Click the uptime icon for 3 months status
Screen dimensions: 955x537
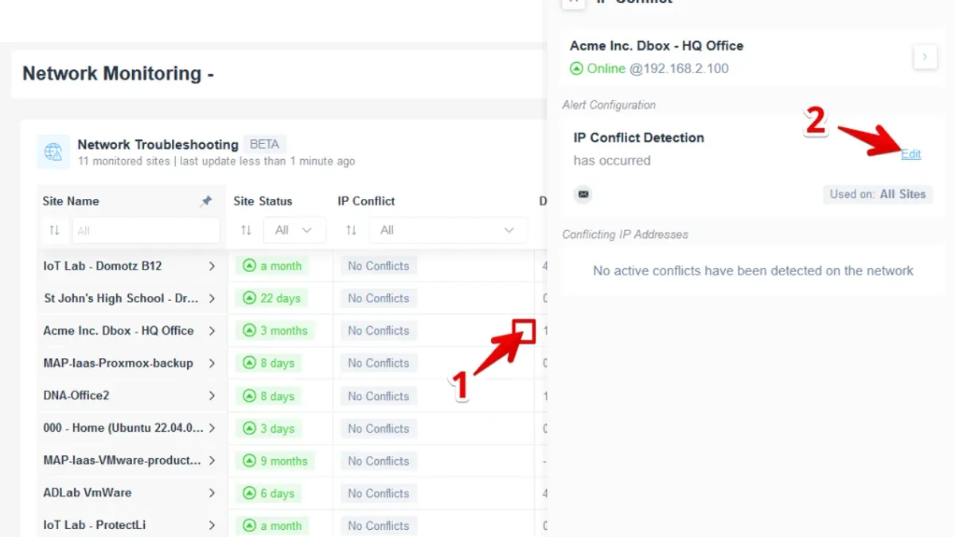tap(249, 331)
